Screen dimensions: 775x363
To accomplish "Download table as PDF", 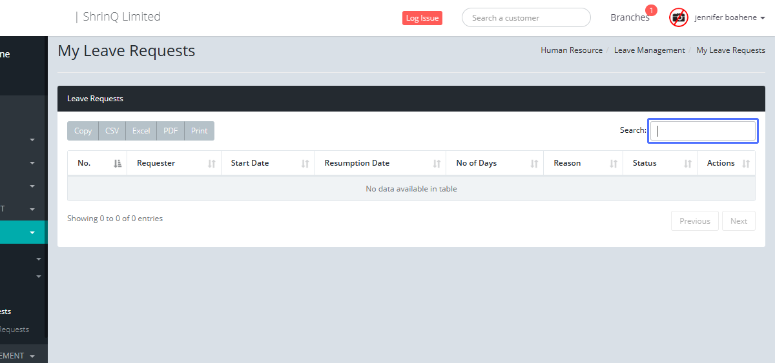I will [x=170, y=131].
